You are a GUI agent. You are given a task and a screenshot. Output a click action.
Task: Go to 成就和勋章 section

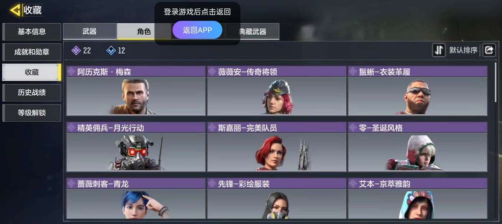(x=32, y=52)
